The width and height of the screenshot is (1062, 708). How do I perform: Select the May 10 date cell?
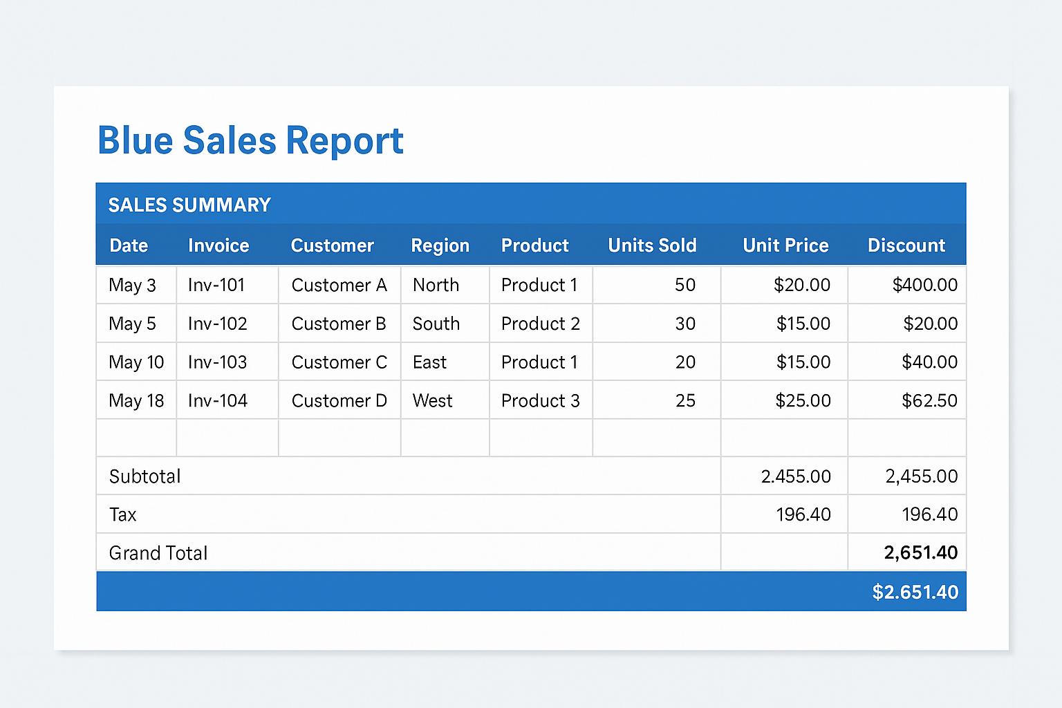(x=137, y=362)
